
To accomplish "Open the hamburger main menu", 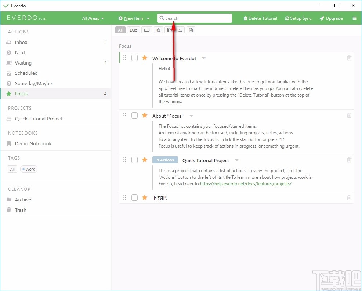I will click(355, 18).
